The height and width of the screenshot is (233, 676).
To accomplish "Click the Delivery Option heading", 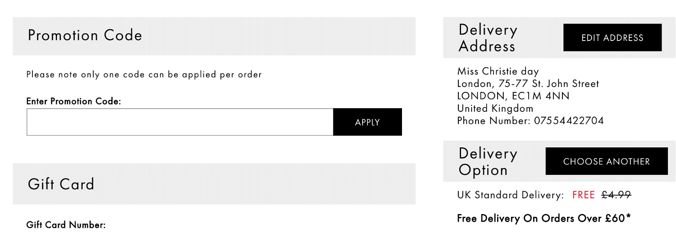I will (488, 162).
